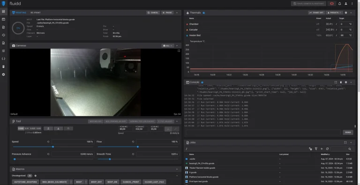The width and height of the screenshot is (360, 185).
Task: Pause the current print
Action: click(167, 13)
